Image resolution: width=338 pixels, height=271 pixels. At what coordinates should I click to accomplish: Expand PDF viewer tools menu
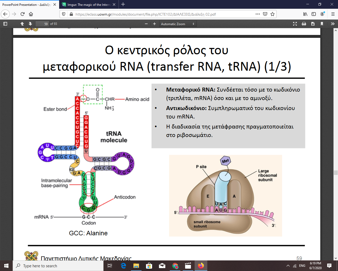(x=333, y=24)
